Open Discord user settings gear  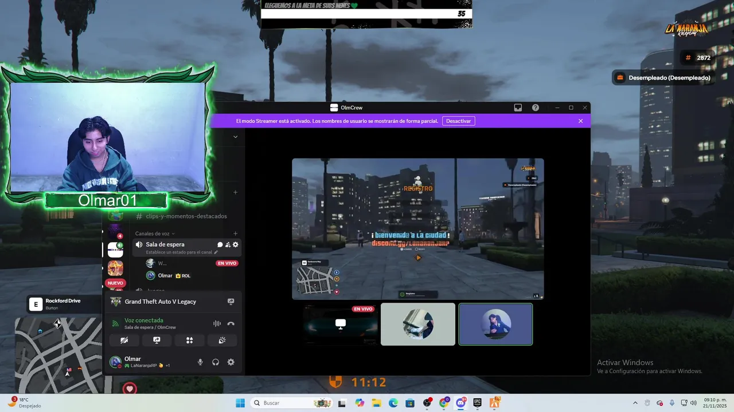231,362
